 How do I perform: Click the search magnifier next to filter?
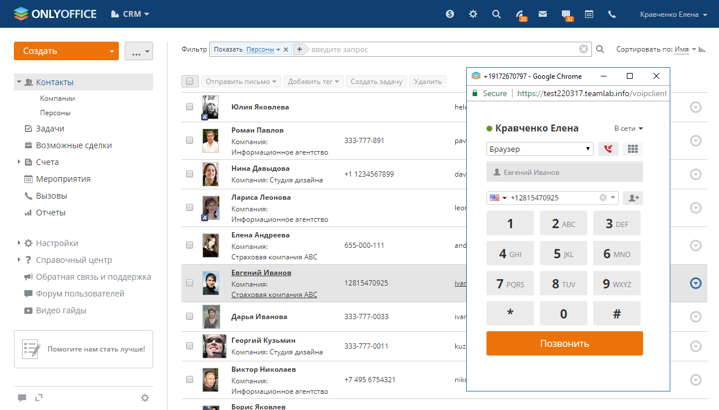(x=600, y=50)
